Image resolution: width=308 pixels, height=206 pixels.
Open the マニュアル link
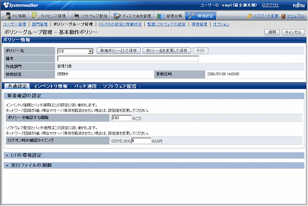(296, 16)
